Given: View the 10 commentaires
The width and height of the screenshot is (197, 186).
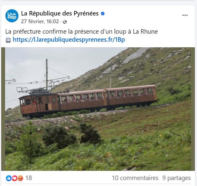Looking at the screenshot, I should [x=135, y=178].
